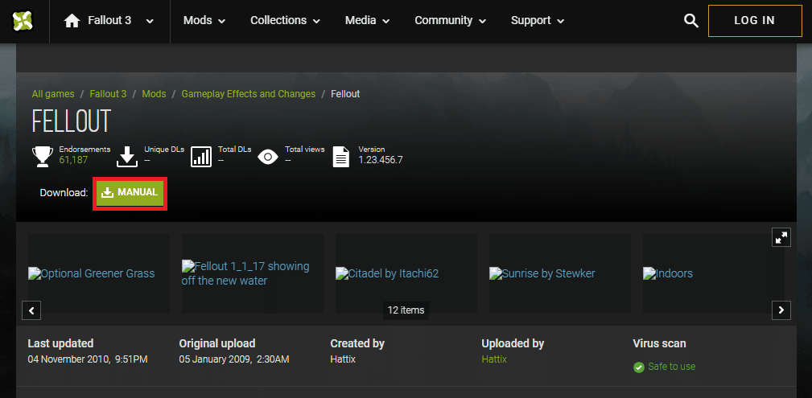Click the Nexus Mods logo icon

pyautogui.click(x=23, y=21)
